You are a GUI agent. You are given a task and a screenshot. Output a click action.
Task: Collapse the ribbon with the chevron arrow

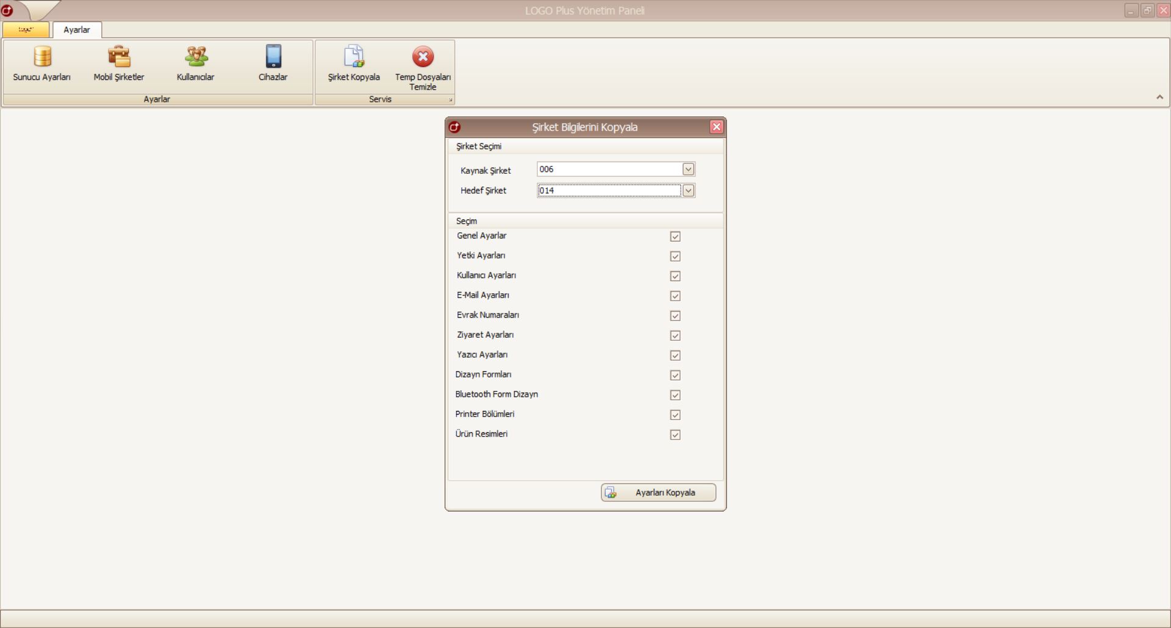tap(1159, 97)
